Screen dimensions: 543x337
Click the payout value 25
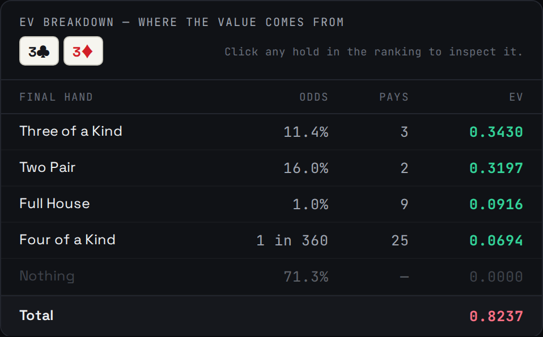(400, 240)
